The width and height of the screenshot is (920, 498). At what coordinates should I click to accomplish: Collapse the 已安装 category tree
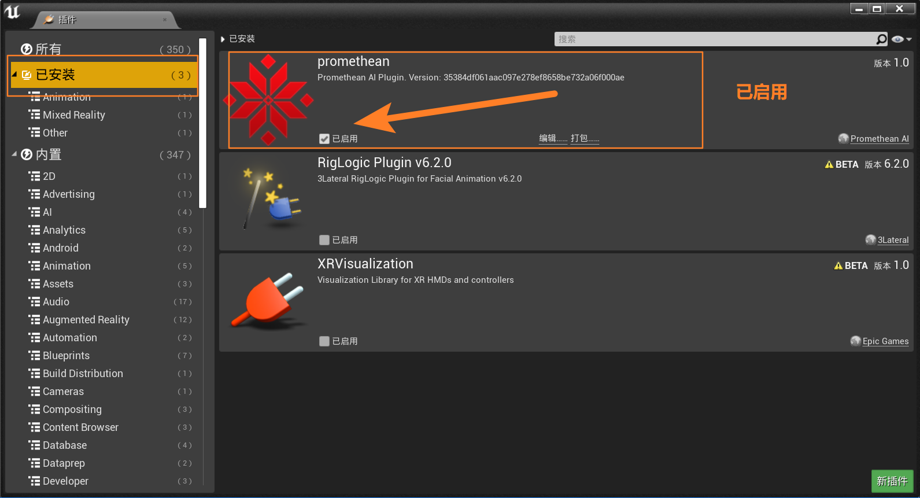(x=14, y=75)
